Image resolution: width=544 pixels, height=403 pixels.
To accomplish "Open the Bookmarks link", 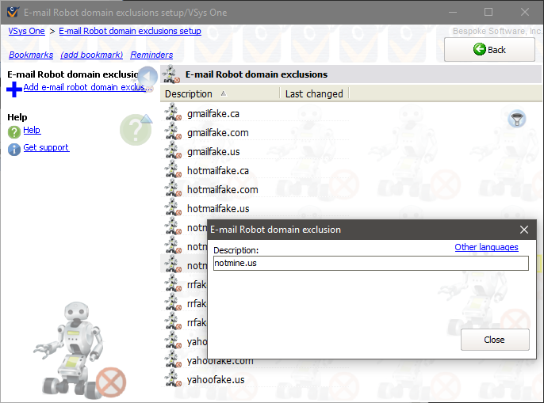I will pos(31,55).
